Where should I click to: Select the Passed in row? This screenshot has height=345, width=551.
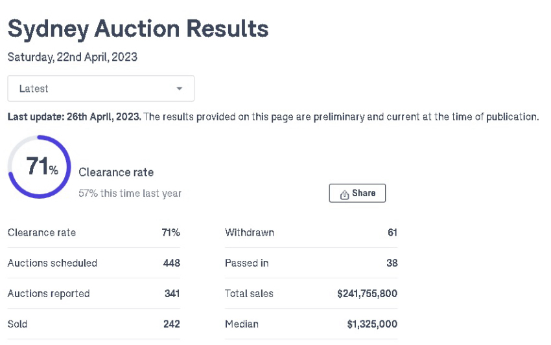(x=311, y=263)
